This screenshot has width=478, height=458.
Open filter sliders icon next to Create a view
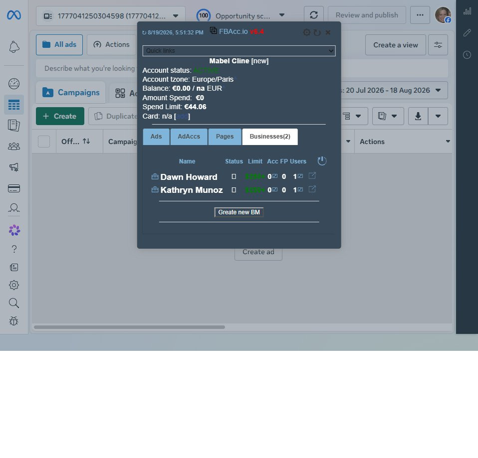(438, 45)
